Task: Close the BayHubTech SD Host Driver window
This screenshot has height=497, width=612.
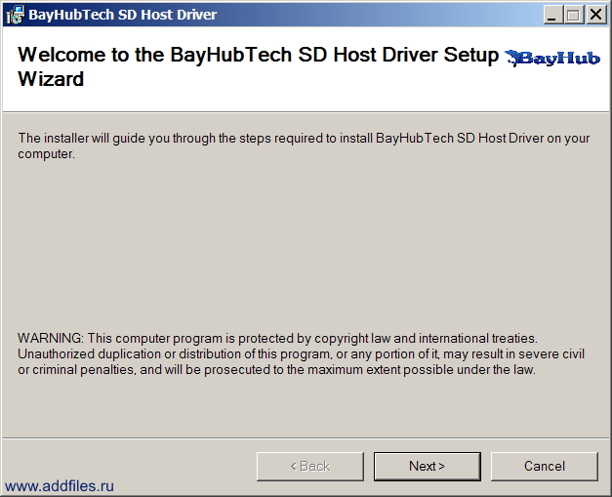Action: 594,15
